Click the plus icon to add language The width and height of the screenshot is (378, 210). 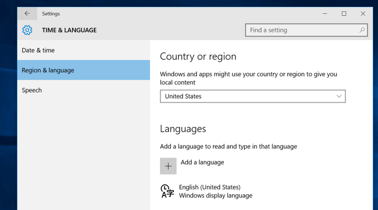click(168, 166)
